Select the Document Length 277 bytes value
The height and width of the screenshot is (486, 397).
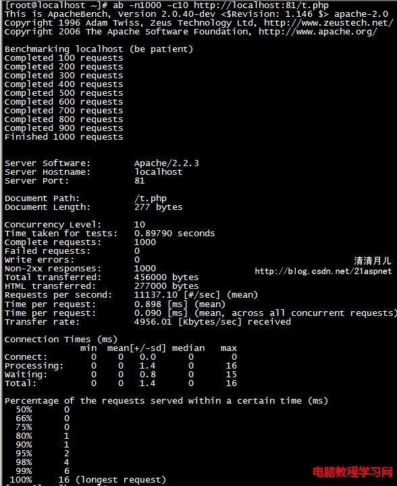click(159, 207)
